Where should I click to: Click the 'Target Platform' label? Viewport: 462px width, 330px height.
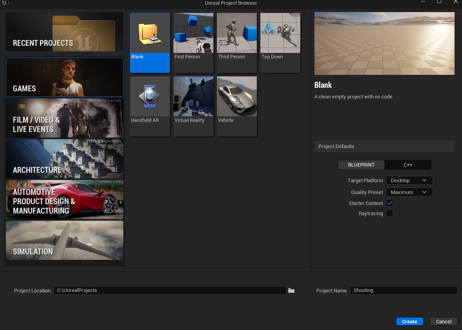click(x=365, y=181)
